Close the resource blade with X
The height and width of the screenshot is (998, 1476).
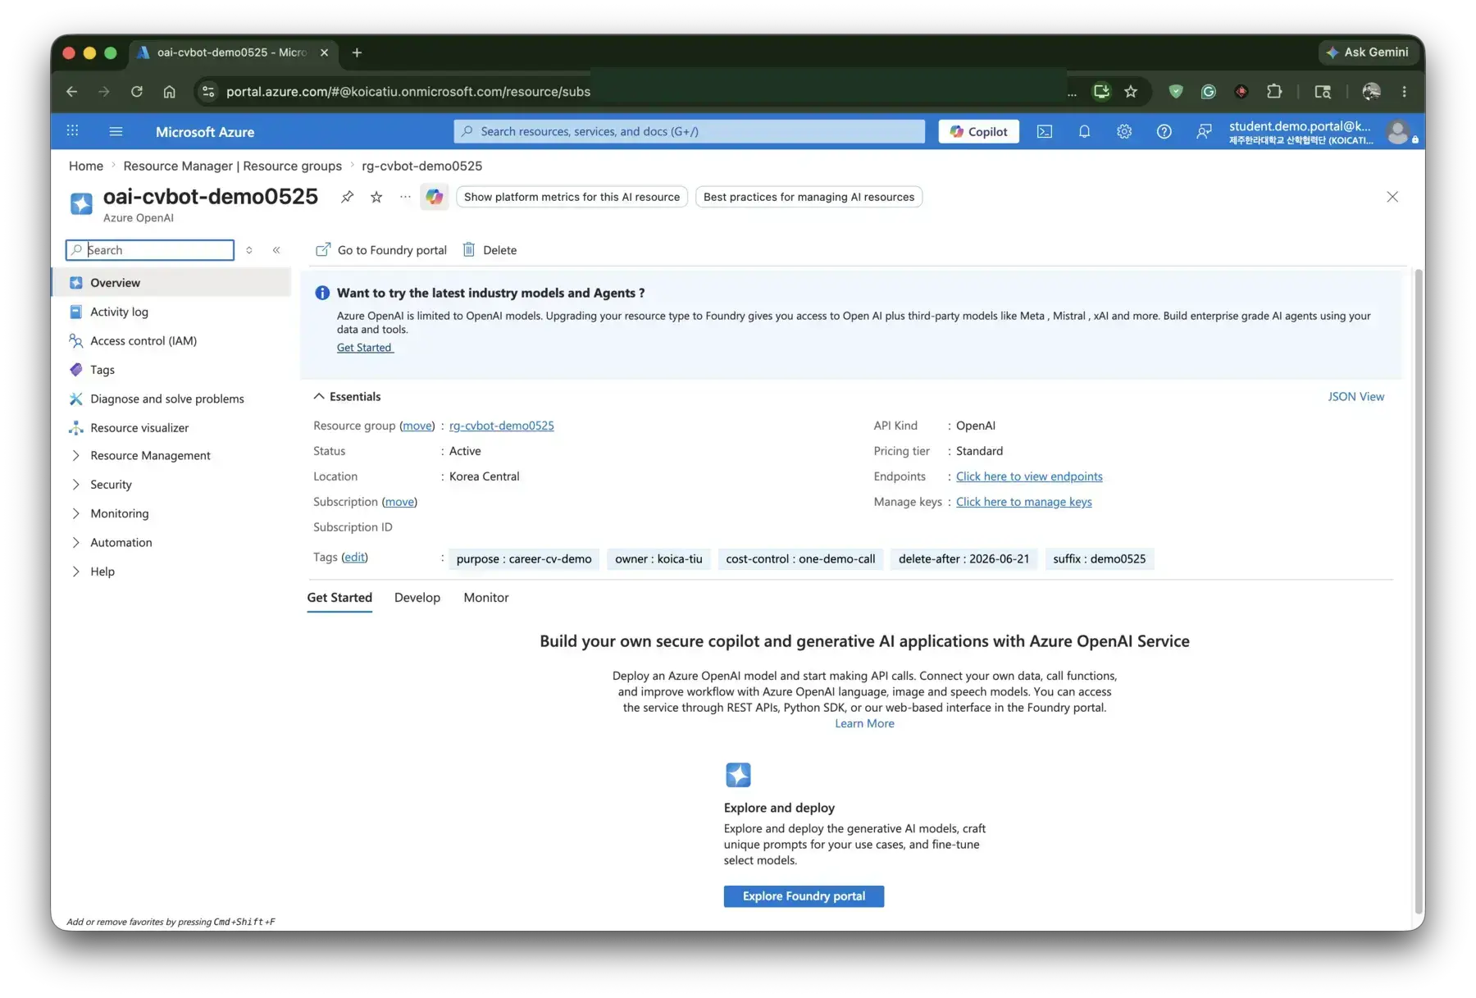pos(1392,197)
